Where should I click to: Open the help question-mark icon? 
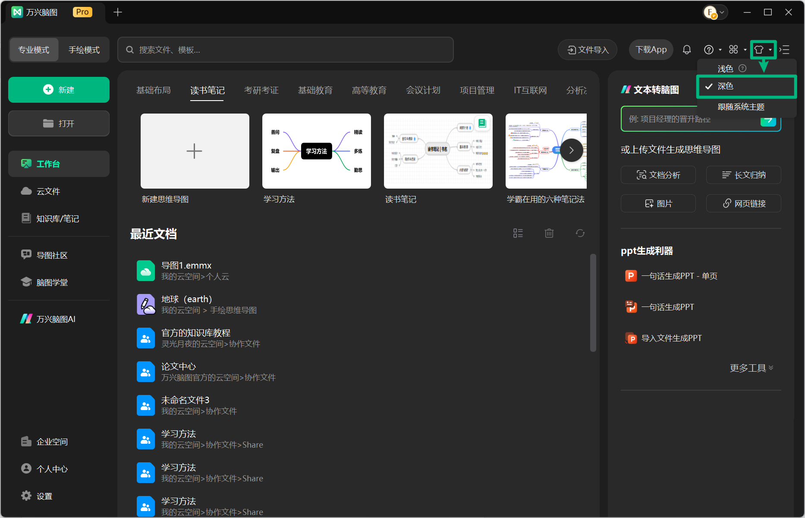(708, 50)
